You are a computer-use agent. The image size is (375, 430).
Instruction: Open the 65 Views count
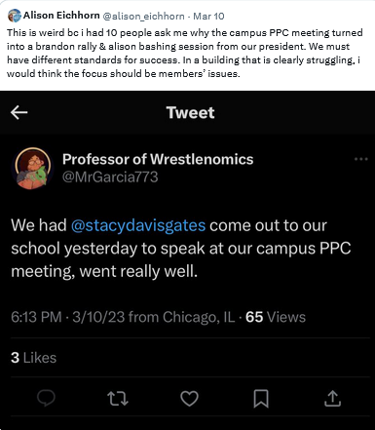tap(276, 317)
